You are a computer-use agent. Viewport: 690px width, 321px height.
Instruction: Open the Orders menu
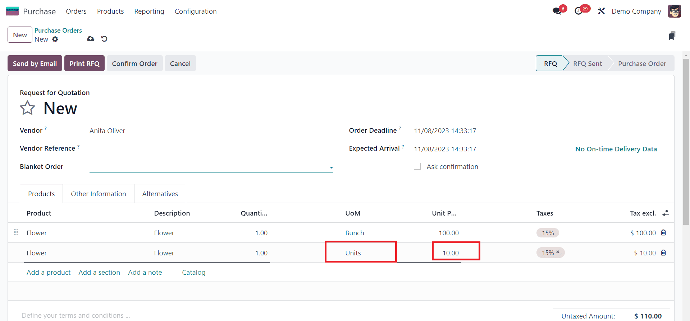pyautogui.click(x=76, y=11)
